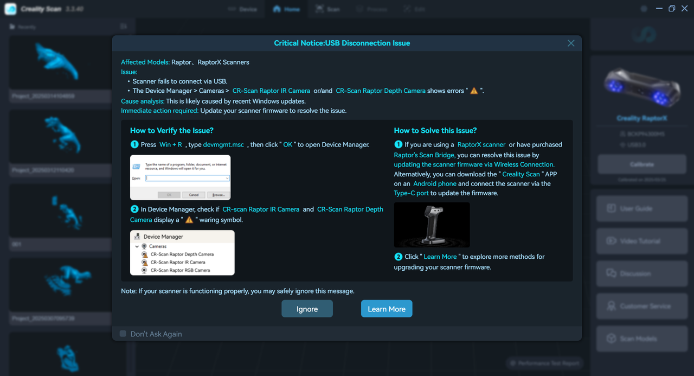Select the Home tab in the main window
The width and height of the screenshot is (694, 376).
click(x=286, y=9)
